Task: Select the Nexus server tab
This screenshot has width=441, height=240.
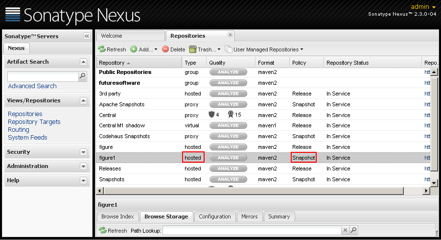Action: (16, 48)
